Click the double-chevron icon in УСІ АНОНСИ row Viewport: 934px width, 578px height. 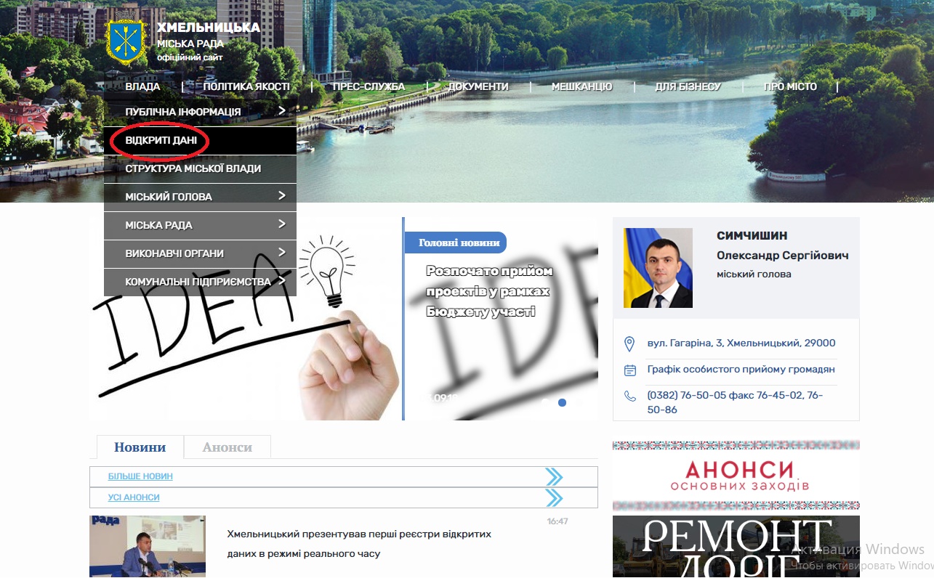coord(554,497)
